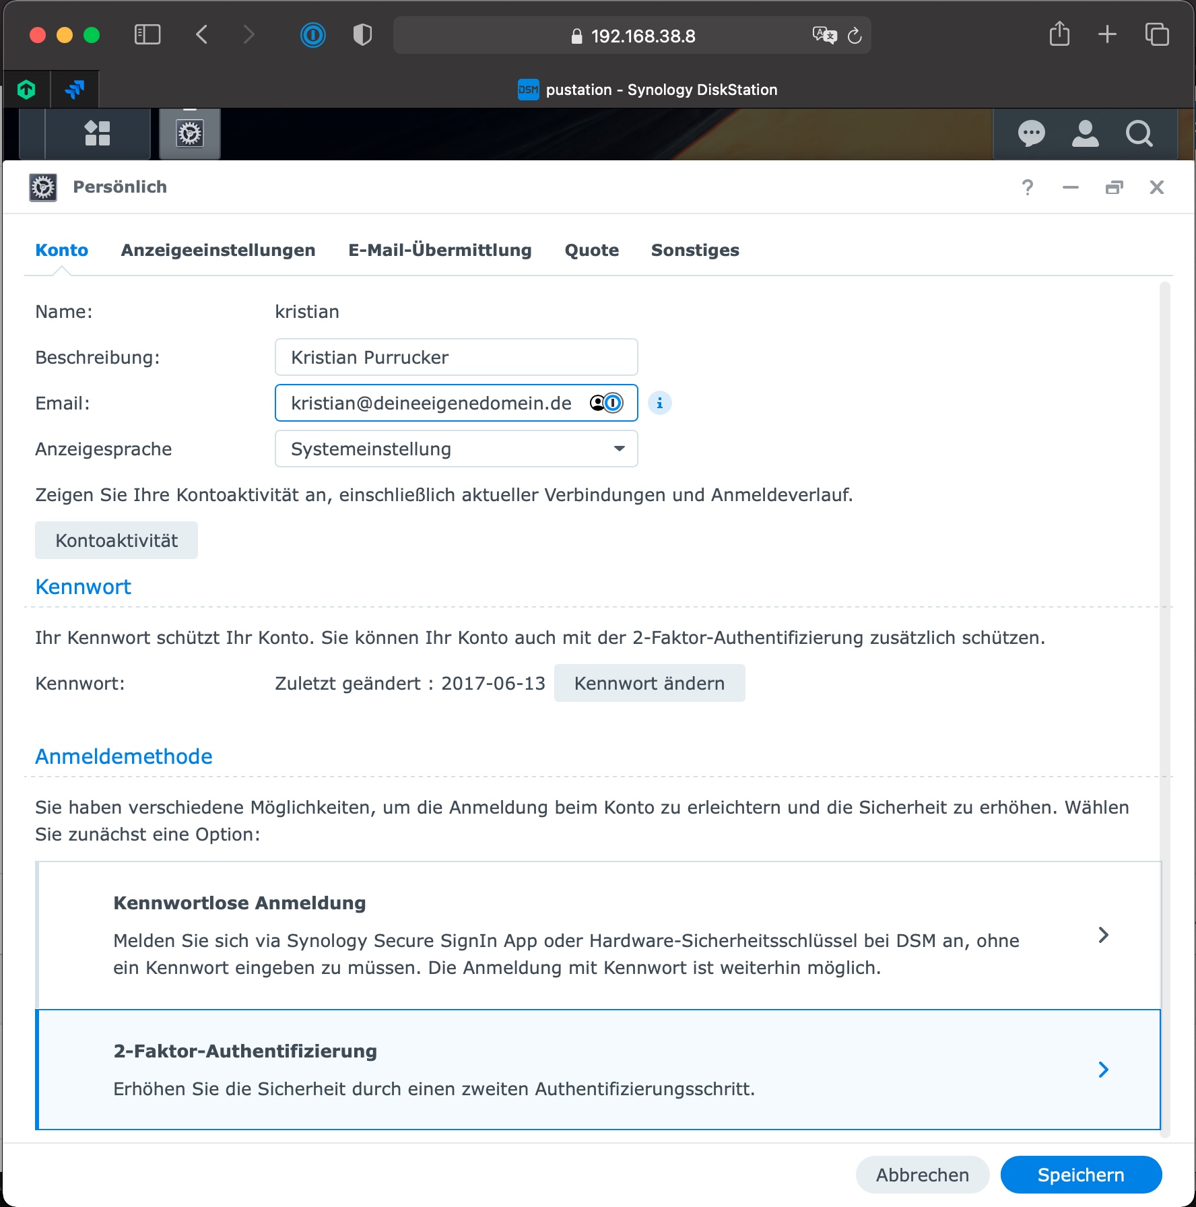Open the DSM main menu grid icon

[98, 133]
